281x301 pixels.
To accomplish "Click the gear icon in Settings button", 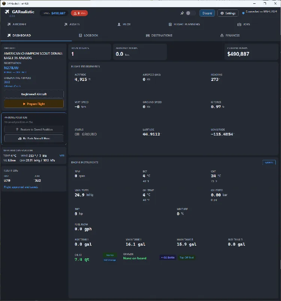I will click(x=222, y=13).
